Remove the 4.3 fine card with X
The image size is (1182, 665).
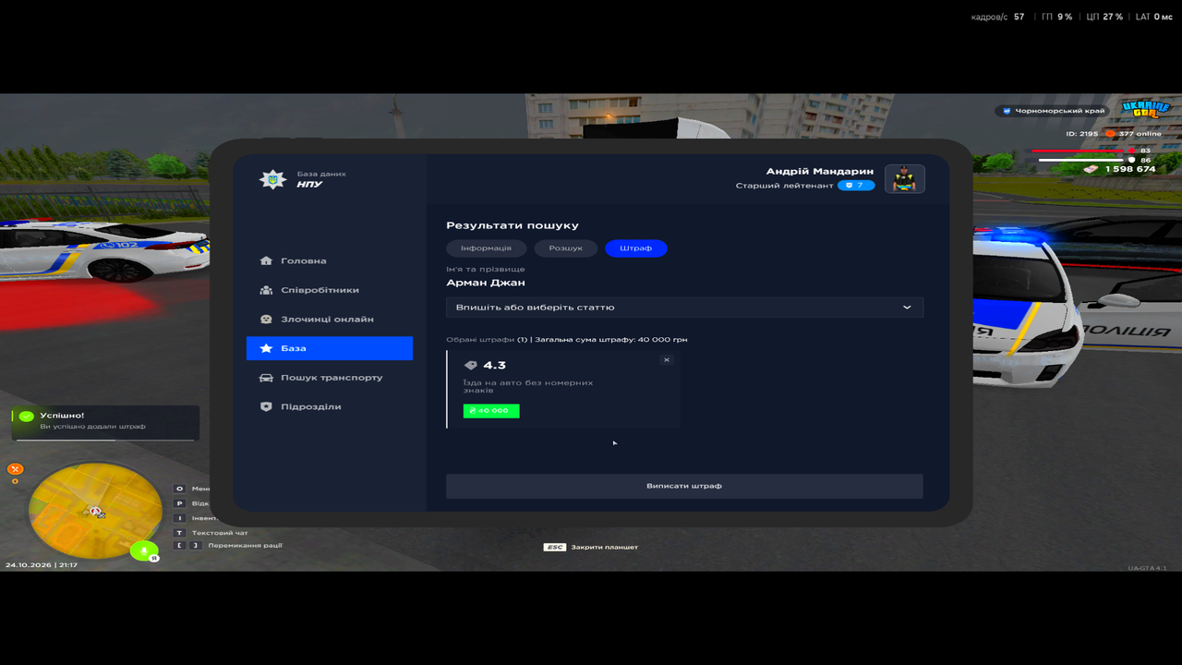pos(667,360)
